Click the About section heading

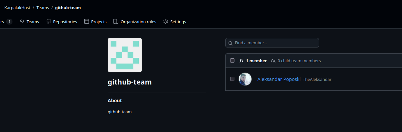point(115,101)
